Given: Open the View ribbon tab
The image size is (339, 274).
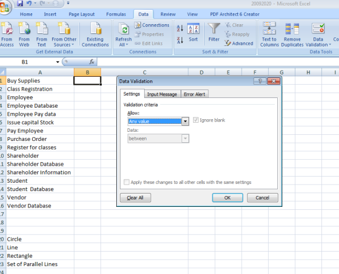Looking at the screenshot, I should (x=193, y=15).
